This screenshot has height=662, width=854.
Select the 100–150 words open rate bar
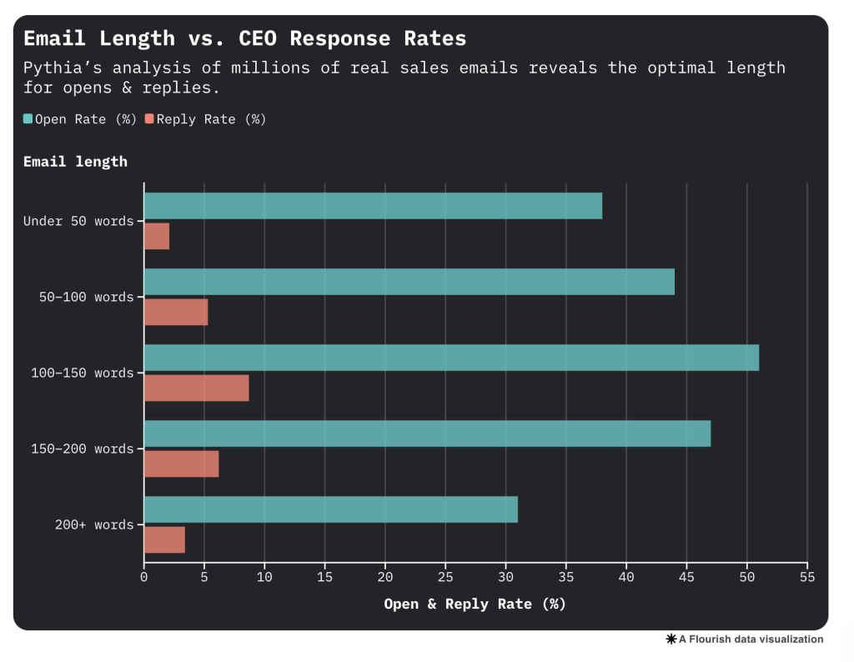[451, 358]
